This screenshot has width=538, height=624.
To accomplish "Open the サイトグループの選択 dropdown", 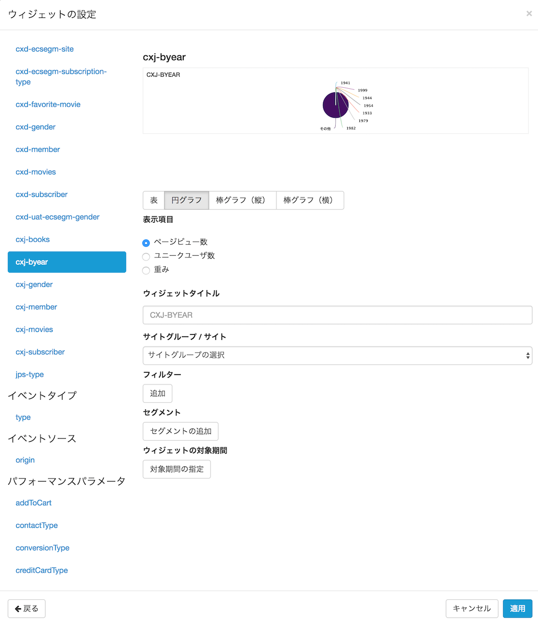I will [x=337, y=356].
